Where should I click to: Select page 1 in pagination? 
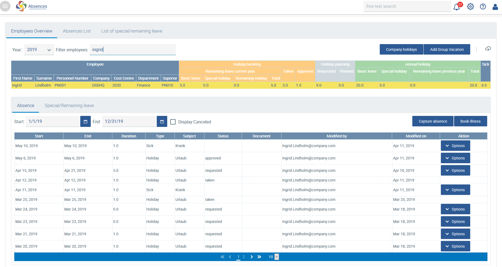coord(238,257)
